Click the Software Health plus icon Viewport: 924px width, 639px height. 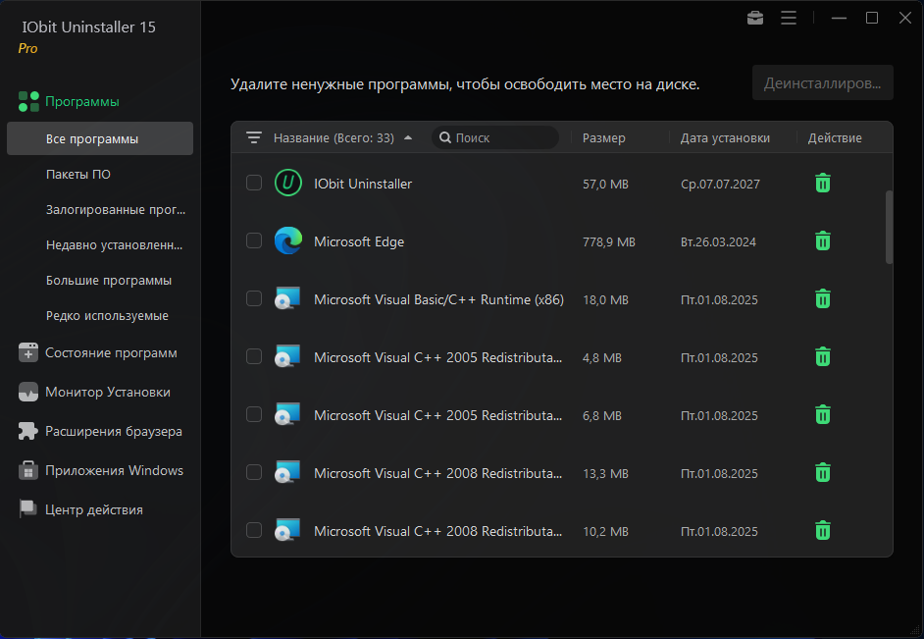[28, 352]
